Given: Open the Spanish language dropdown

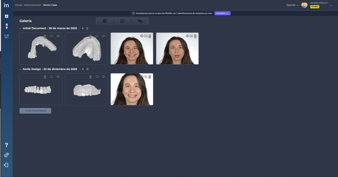Looking at the screenshot, I should 292,5.
